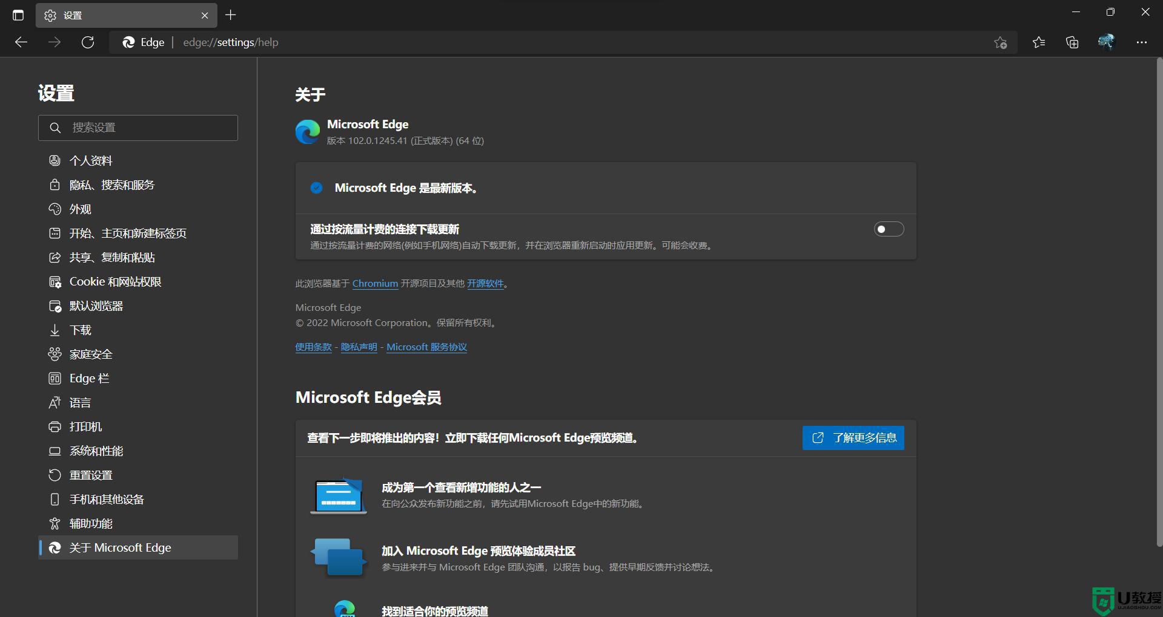The width and height of the screenshot is (1163, 617).
Task: Open the tab actions menu icon
Action: pos(18,15)
